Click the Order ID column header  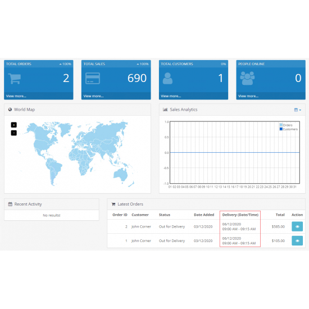120,215
